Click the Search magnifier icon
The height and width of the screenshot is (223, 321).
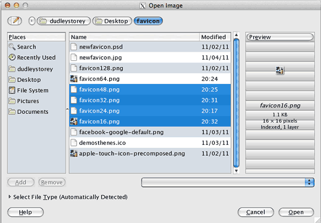click(12, 47)
